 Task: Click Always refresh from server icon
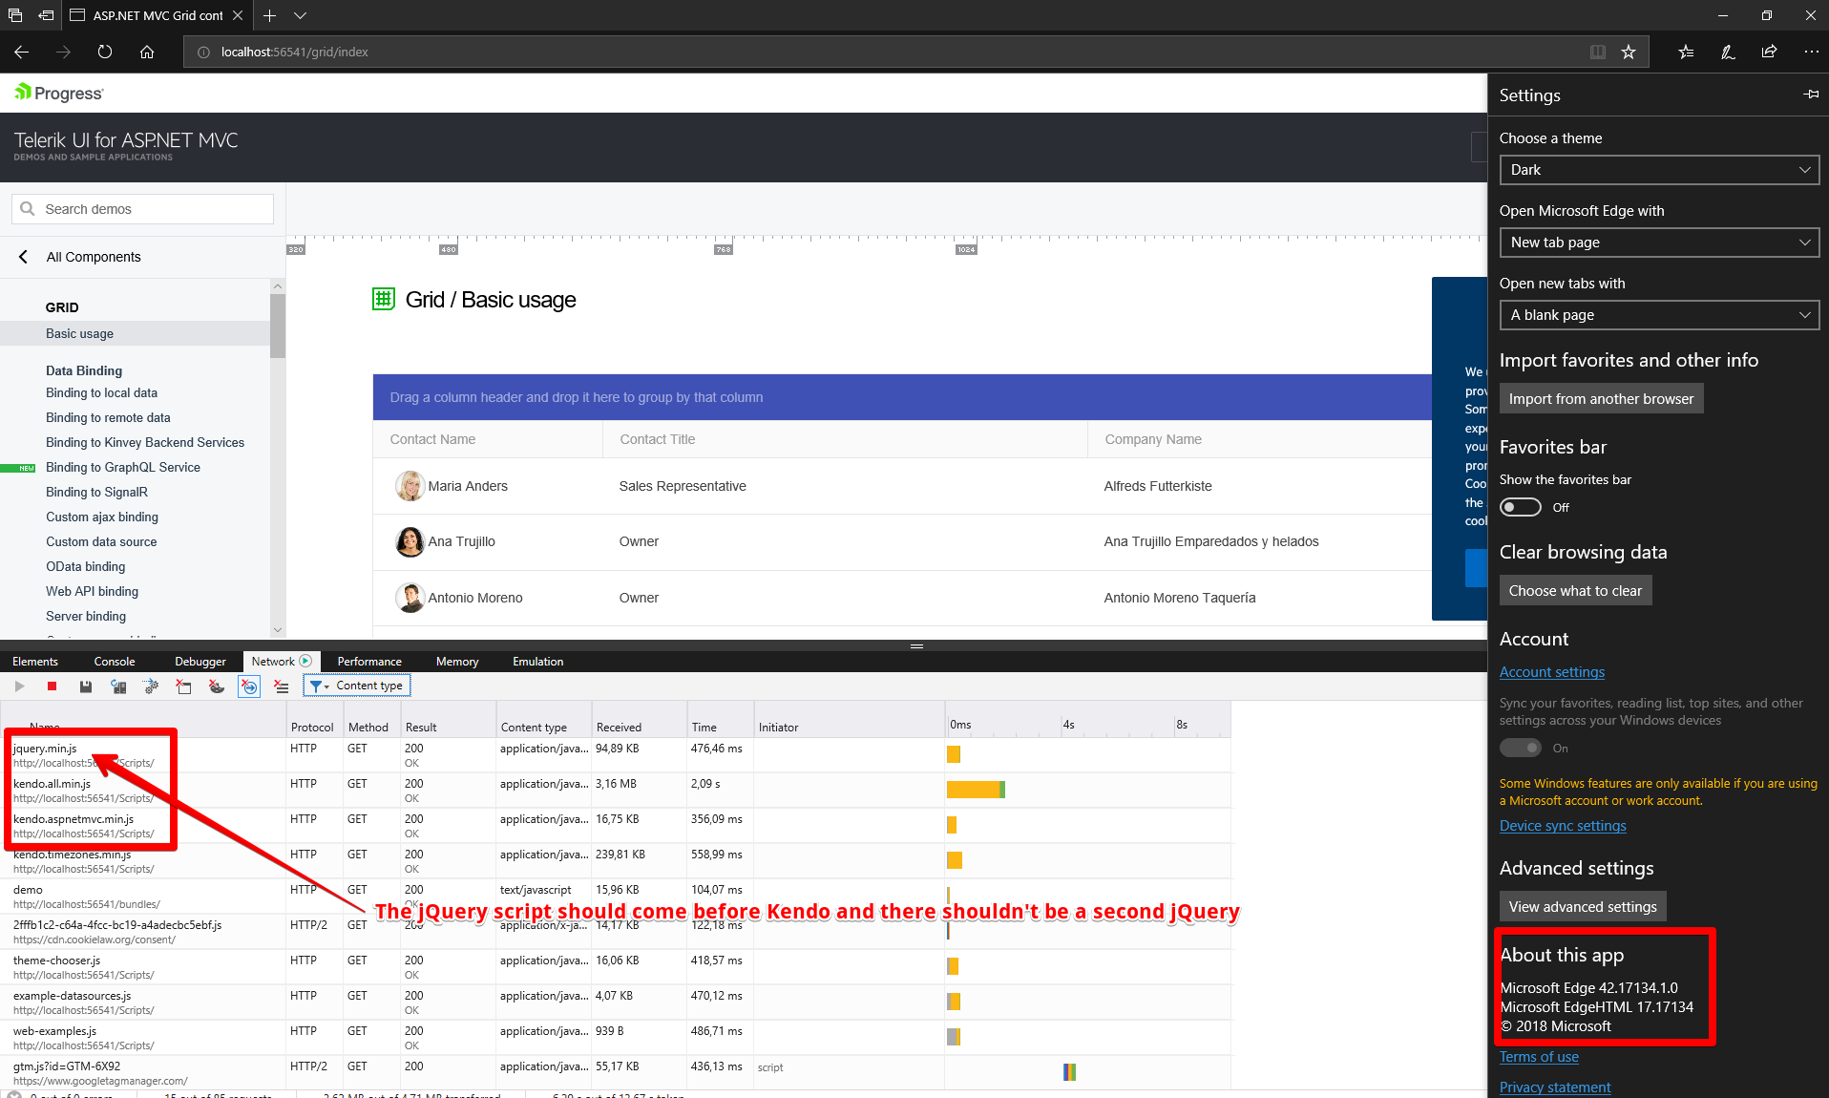pyautogui.click(x=118, y=686)
